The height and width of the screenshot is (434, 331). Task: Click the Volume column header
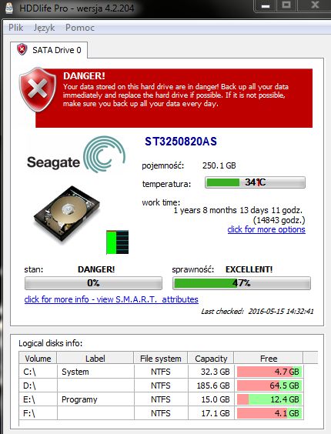(x=38, y=359)
